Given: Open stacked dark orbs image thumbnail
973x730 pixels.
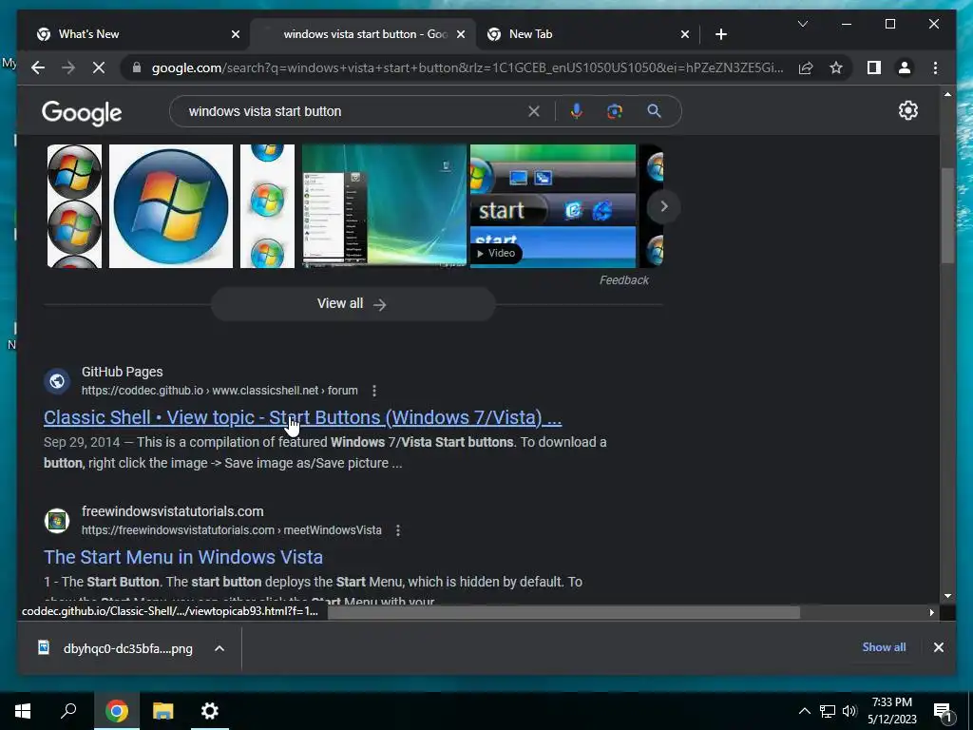Looking at the screenshot, I should [x=74, y=206].
